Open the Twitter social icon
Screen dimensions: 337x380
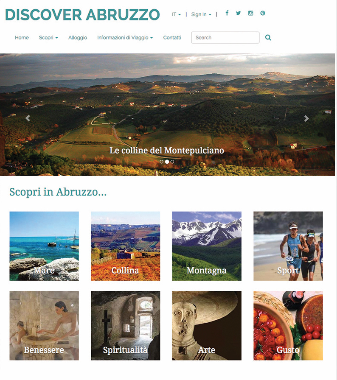click(x=239, y=13)
